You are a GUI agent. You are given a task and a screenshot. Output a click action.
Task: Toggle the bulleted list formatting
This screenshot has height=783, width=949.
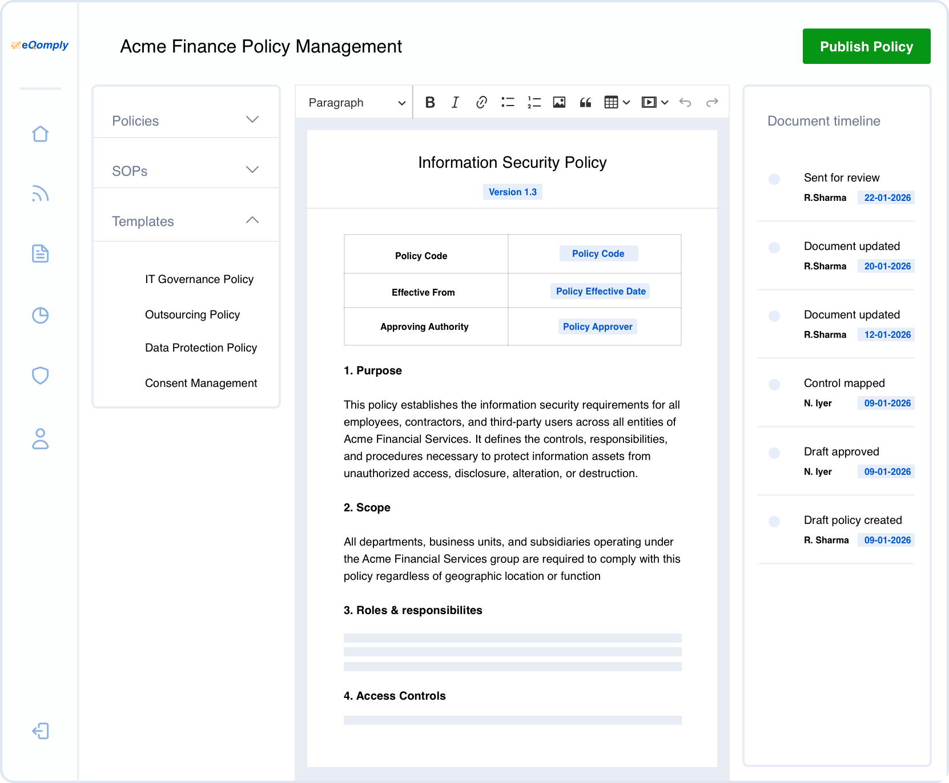click(x=508, y=102)
